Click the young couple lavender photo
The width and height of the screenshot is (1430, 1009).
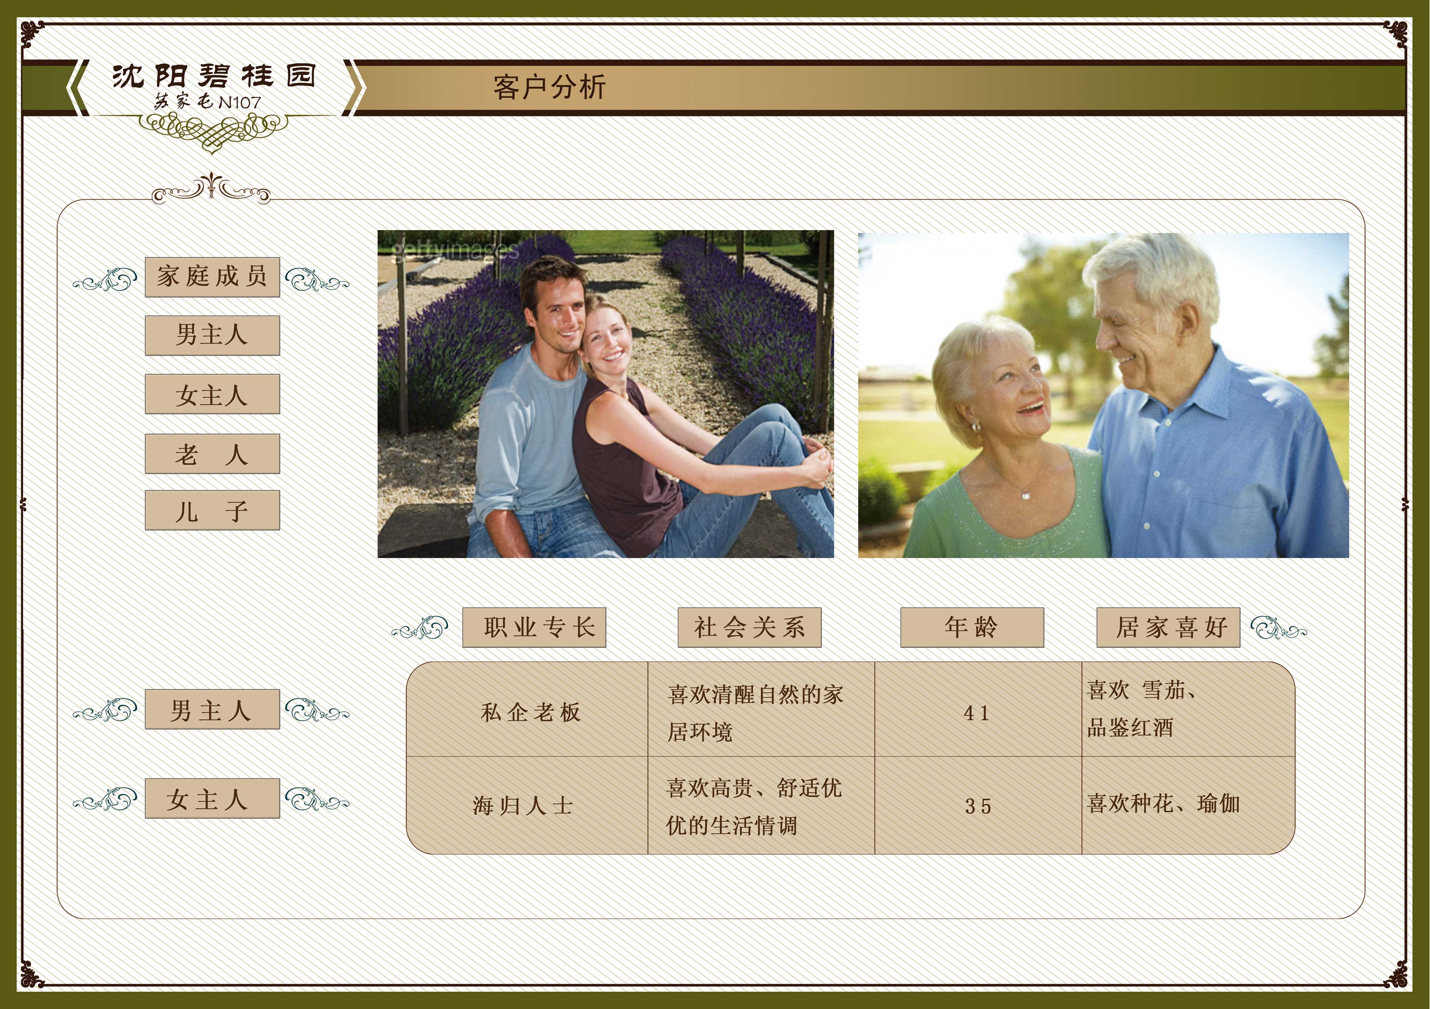point(606,394)
